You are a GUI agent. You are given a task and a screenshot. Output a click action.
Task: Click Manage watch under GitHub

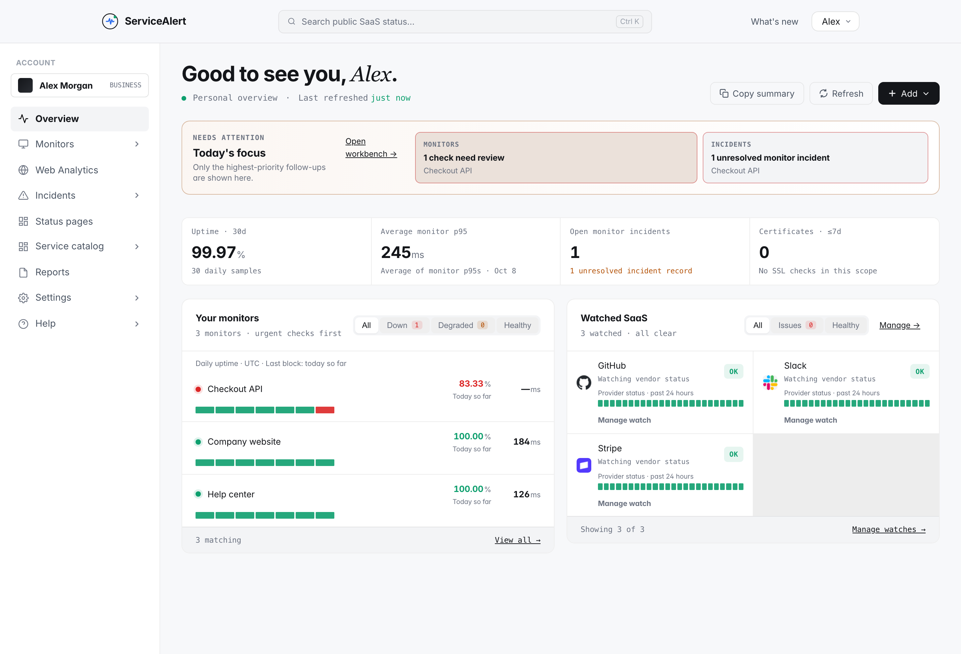(x=624, y=420)
